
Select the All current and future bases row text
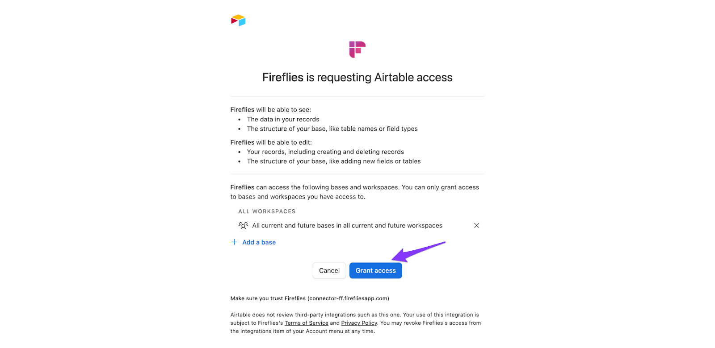point(347,226)
